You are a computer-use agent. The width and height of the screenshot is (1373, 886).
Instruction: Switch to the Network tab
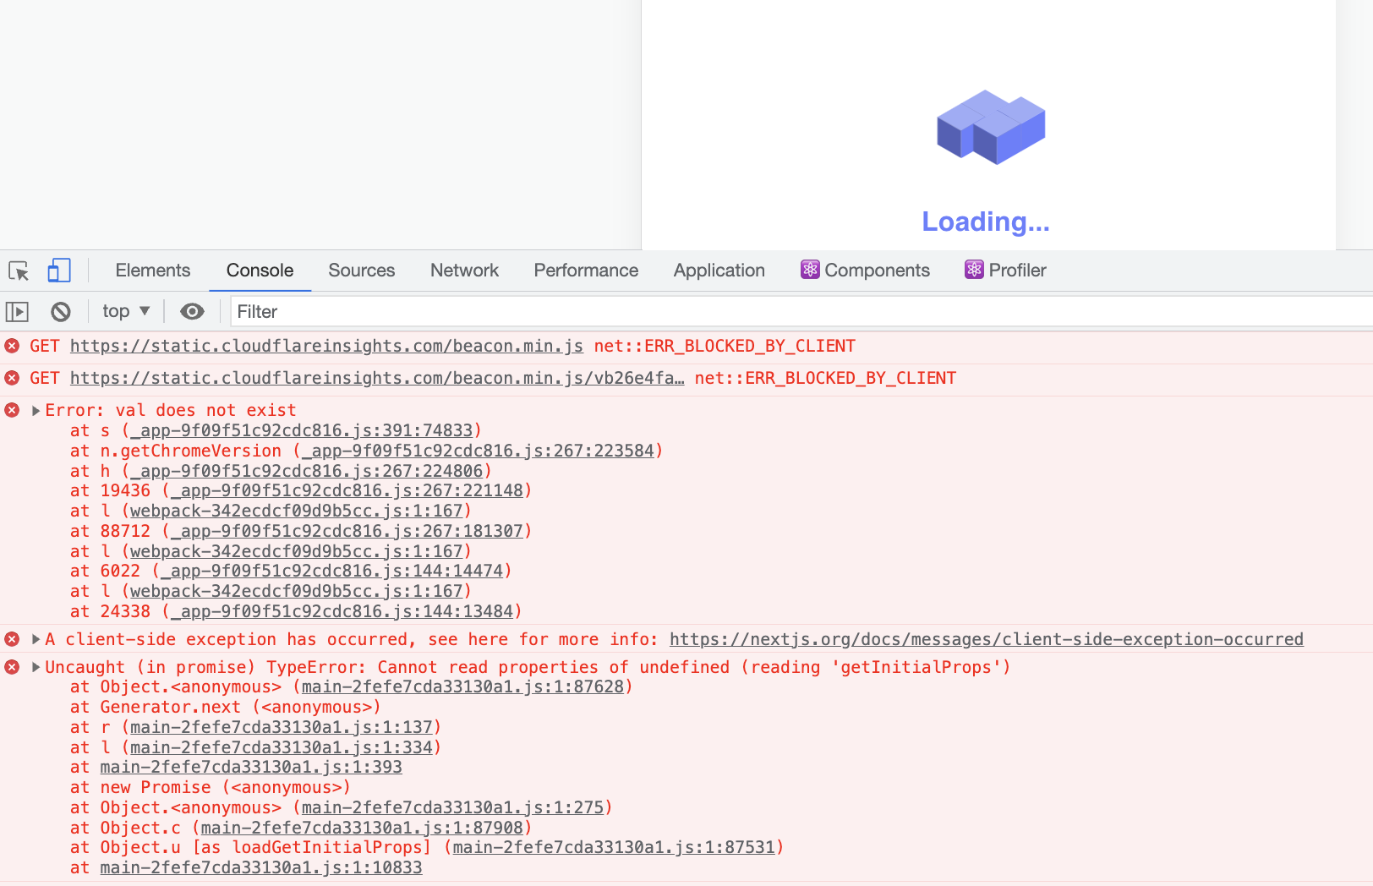click(464, 270)
